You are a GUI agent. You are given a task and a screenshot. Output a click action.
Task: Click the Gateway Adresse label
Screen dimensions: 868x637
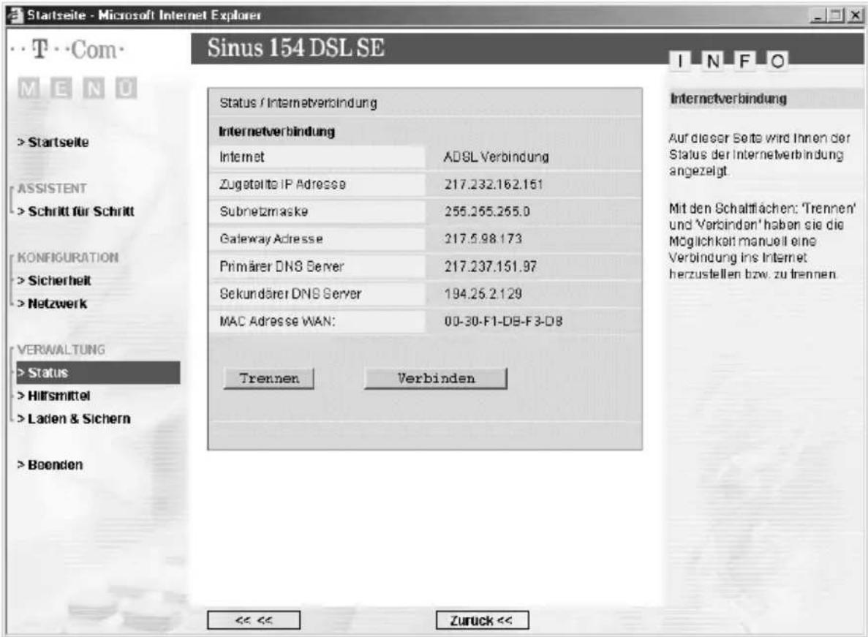(271, 238)
